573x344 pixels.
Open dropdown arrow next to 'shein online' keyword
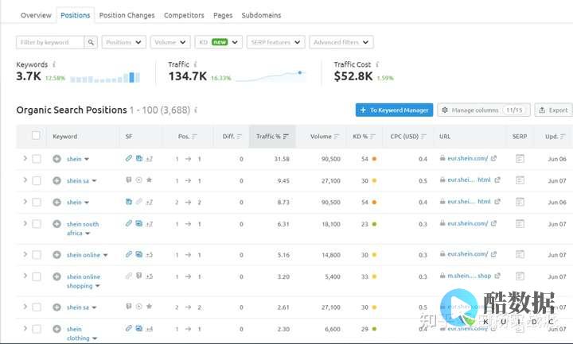105,255
